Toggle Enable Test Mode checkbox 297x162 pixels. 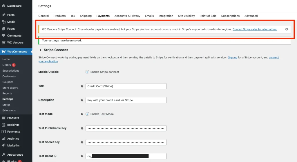87,114
